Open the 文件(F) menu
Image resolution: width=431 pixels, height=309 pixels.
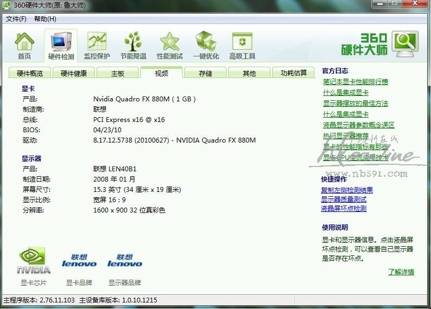(x=16, y=19)
